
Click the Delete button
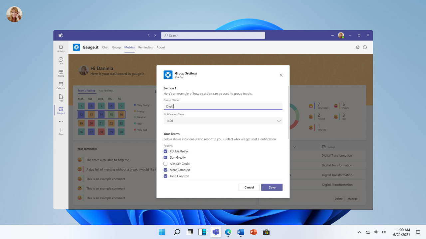click(x=338, y=199)
